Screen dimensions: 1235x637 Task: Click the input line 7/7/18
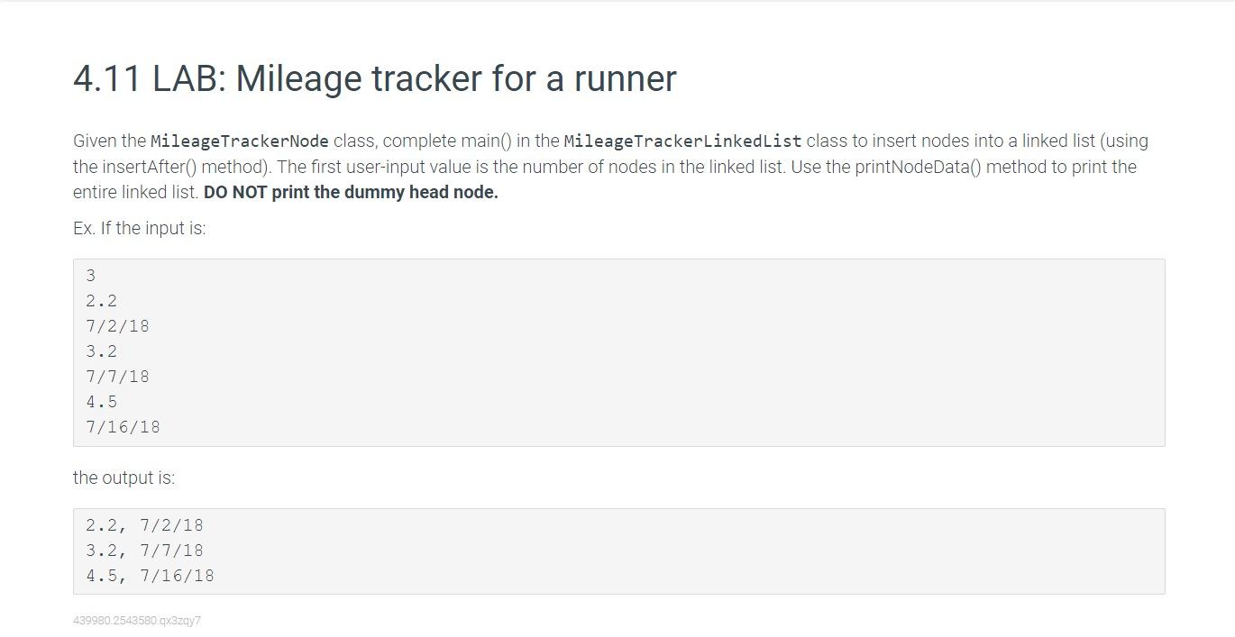click(118, 377)
